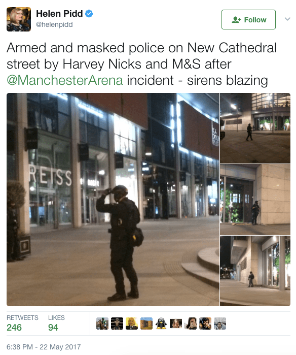Viewport: 296px width, 355px height.
Task: Follow Helen Pidd
Action: (248, 20)
